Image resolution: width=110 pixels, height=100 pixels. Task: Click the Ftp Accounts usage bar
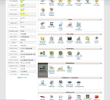(28, 10)
